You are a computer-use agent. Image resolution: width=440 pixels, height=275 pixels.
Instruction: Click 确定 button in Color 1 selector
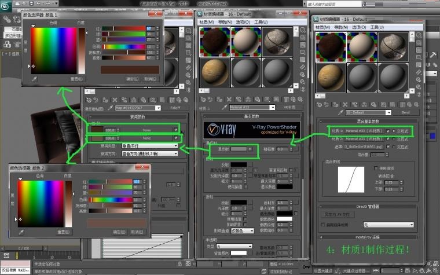(x=133, y=79)
